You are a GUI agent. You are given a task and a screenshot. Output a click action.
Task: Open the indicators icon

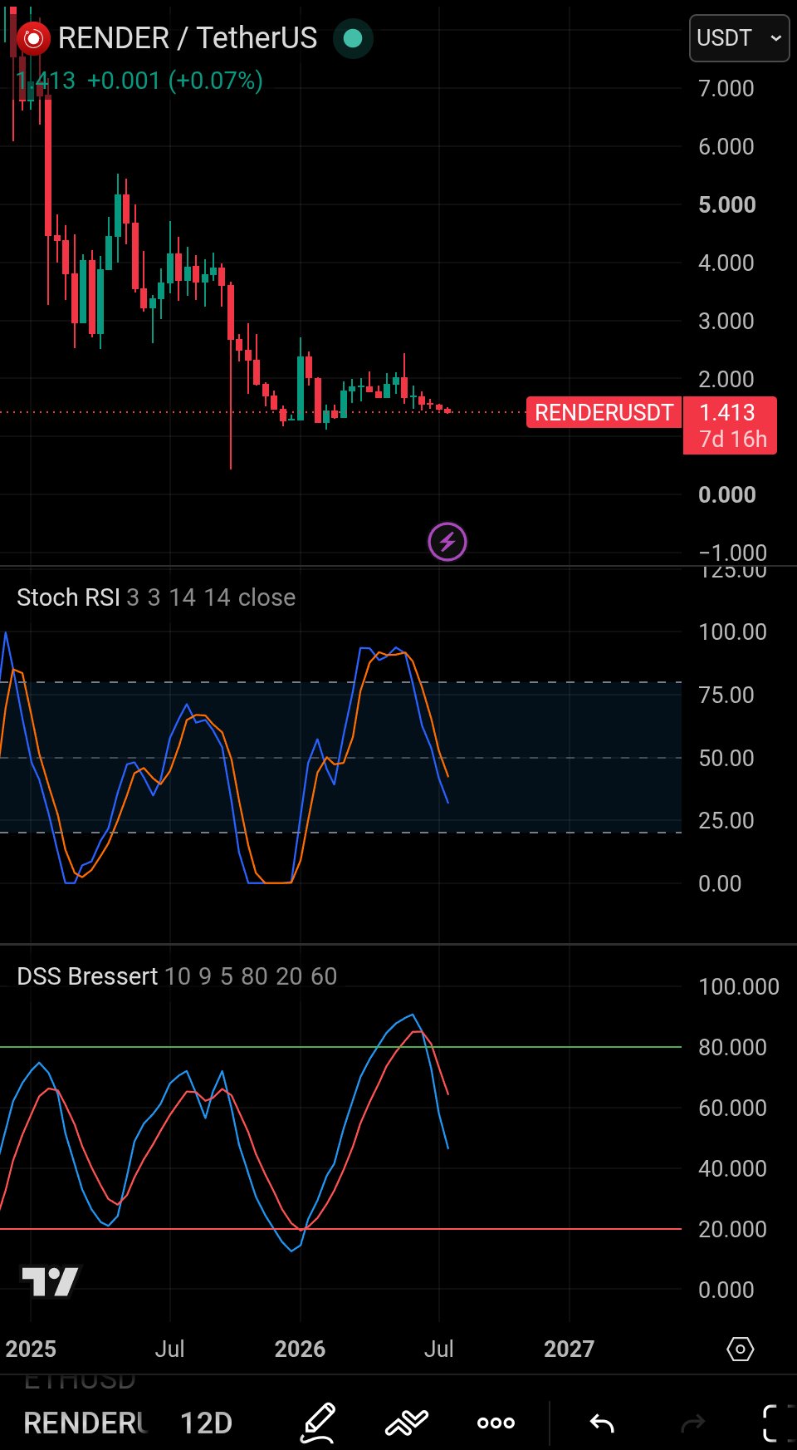tap(407, 1423)
